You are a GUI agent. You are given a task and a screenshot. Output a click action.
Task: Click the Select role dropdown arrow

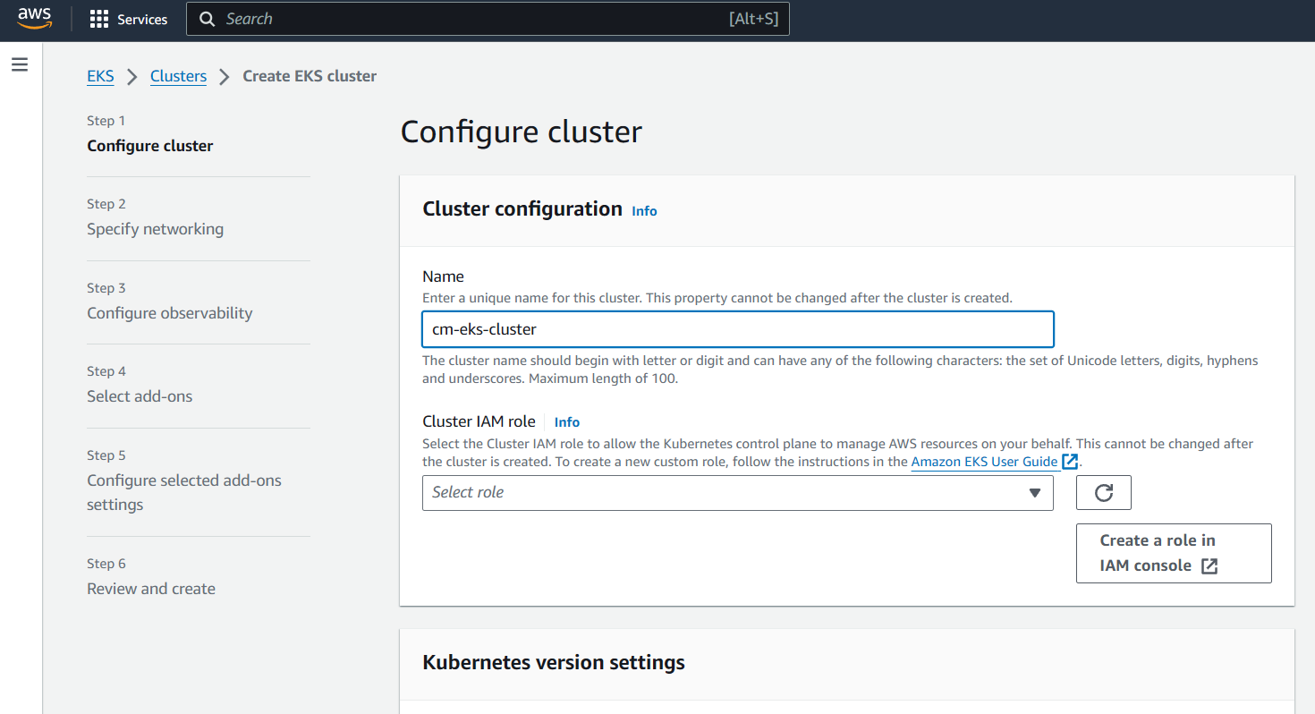coord(1035,493)
